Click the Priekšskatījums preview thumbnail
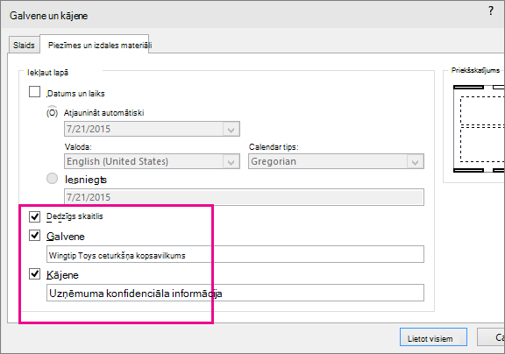This screenshot has width=505, height=354. [x=479, y=129]
